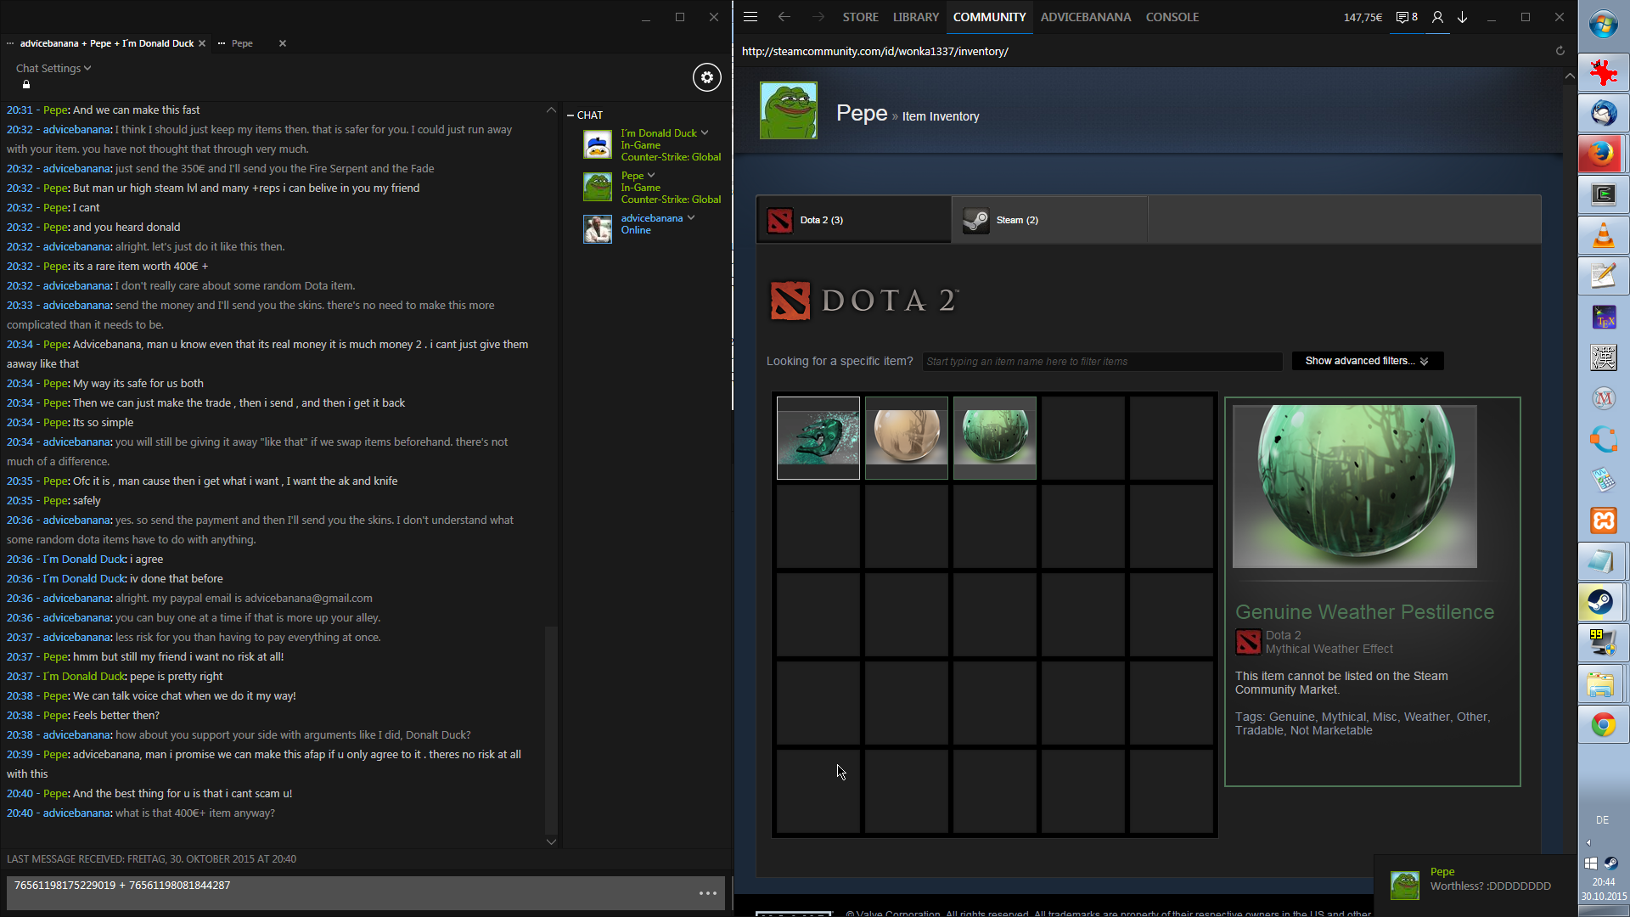Open the chat settings gear icon

point(706,77)
